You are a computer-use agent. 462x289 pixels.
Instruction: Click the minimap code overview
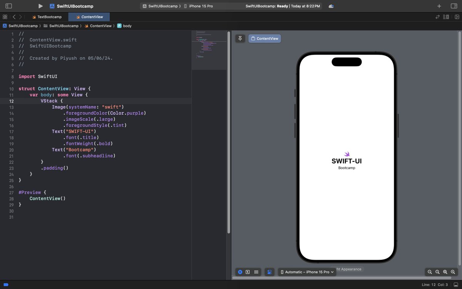pos(209,49)
